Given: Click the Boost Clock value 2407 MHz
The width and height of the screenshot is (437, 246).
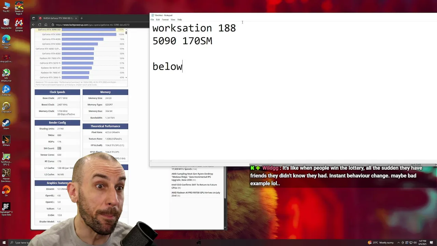Looking at the screenshot, I should pos(62,105).
